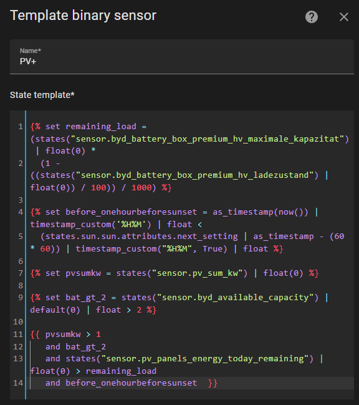Close the Template binary sensor dialog
The image size is (359, 405).
tap(344, 17)
